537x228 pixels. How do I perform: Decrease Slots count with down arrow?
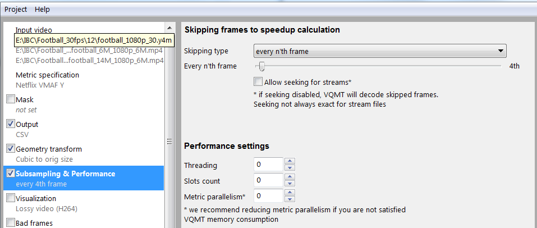(x=290, y=183)
